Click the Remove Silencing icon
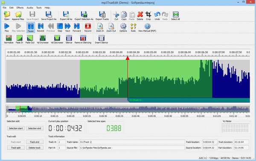Viewport: 256px width, 161px height. coord(83,39)
